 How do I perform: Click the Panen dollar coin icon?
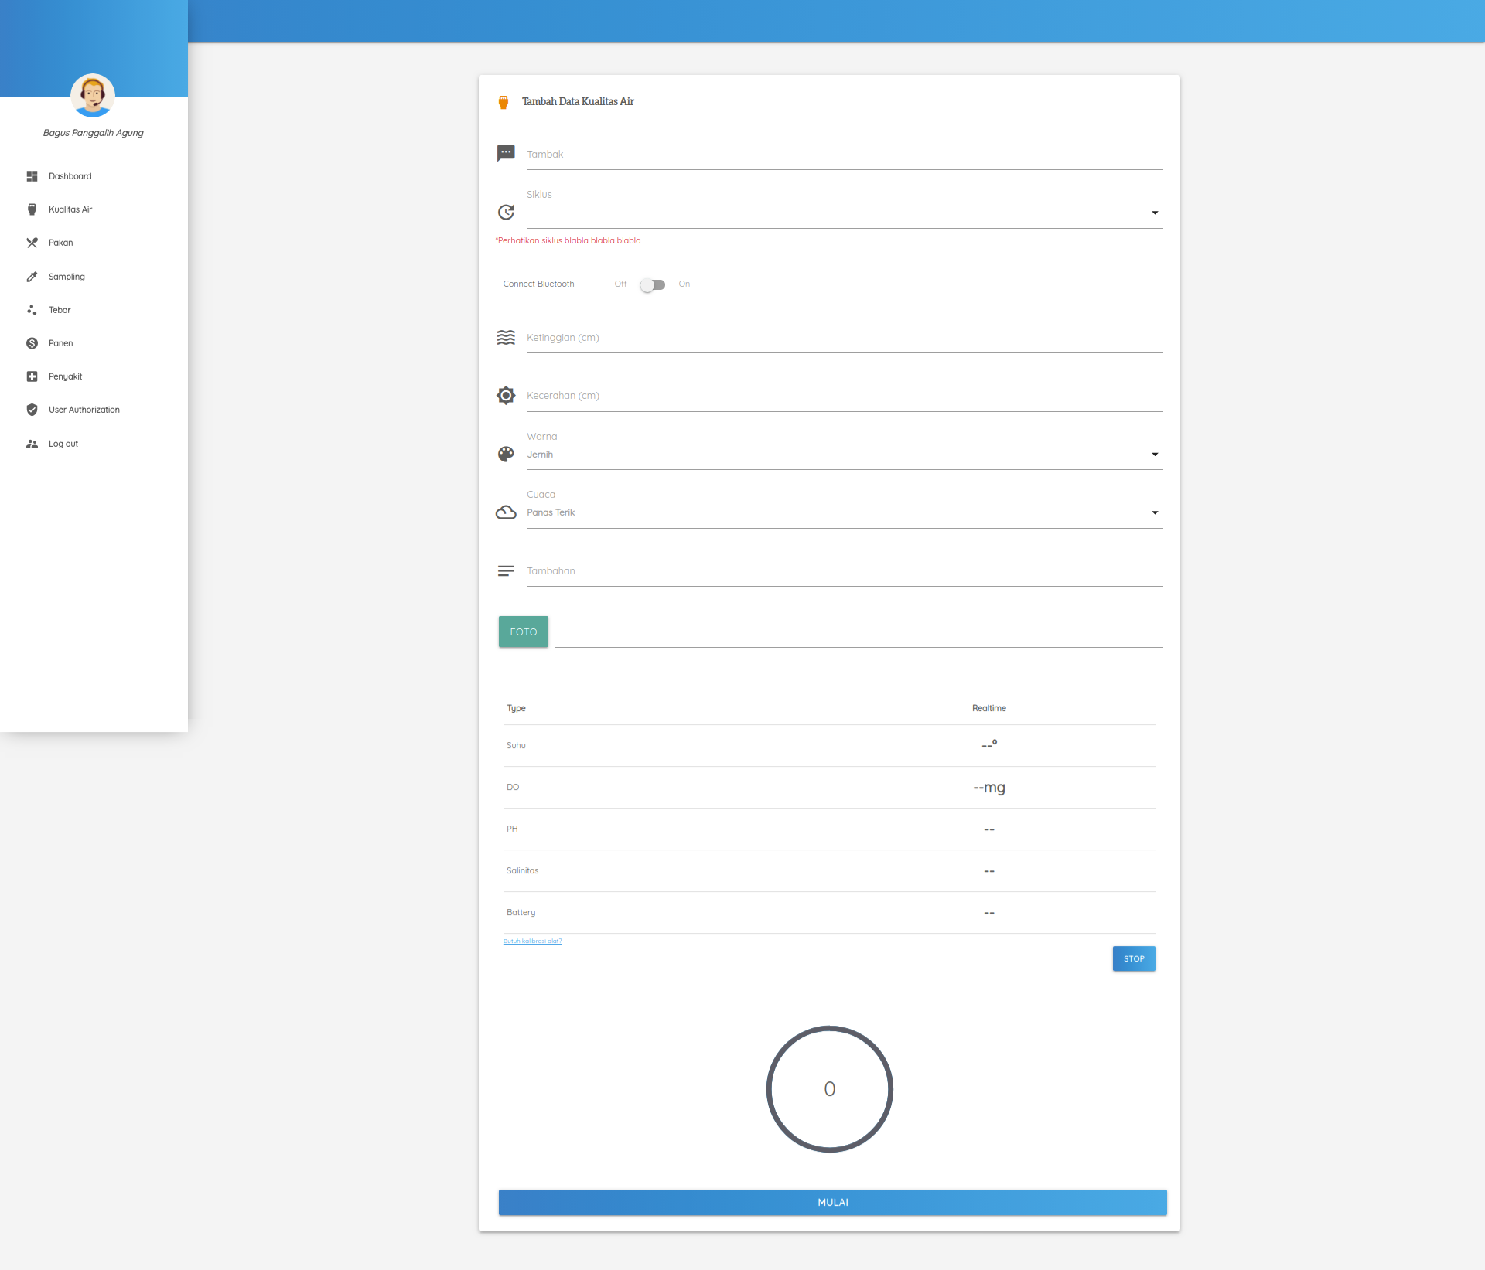pyautogui.click(x=32, y=343)
